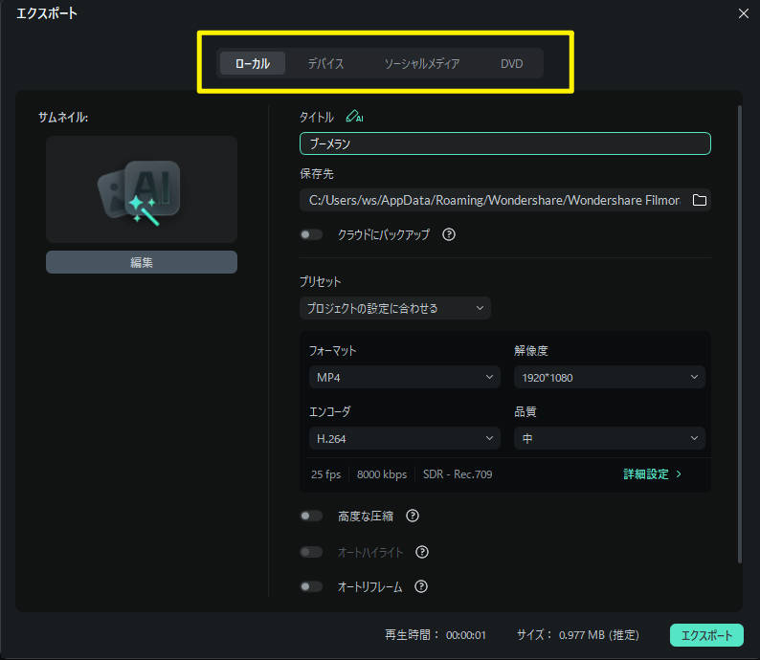Open the save location folder browser icon

(699, 200)
